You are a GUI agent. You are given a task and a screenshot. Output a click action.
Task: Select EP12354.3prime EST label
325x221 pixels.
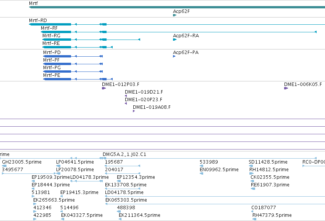136,177
